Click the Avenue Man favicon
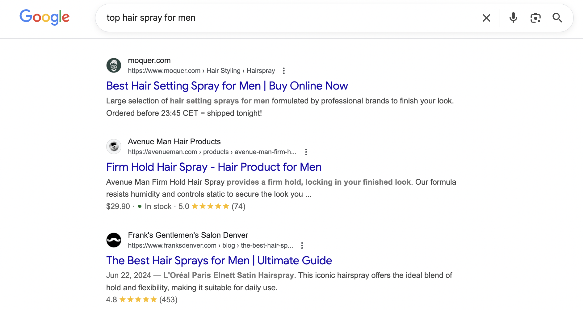The width and height of the screenshot is (583, 310). click(x=114, y=146)
